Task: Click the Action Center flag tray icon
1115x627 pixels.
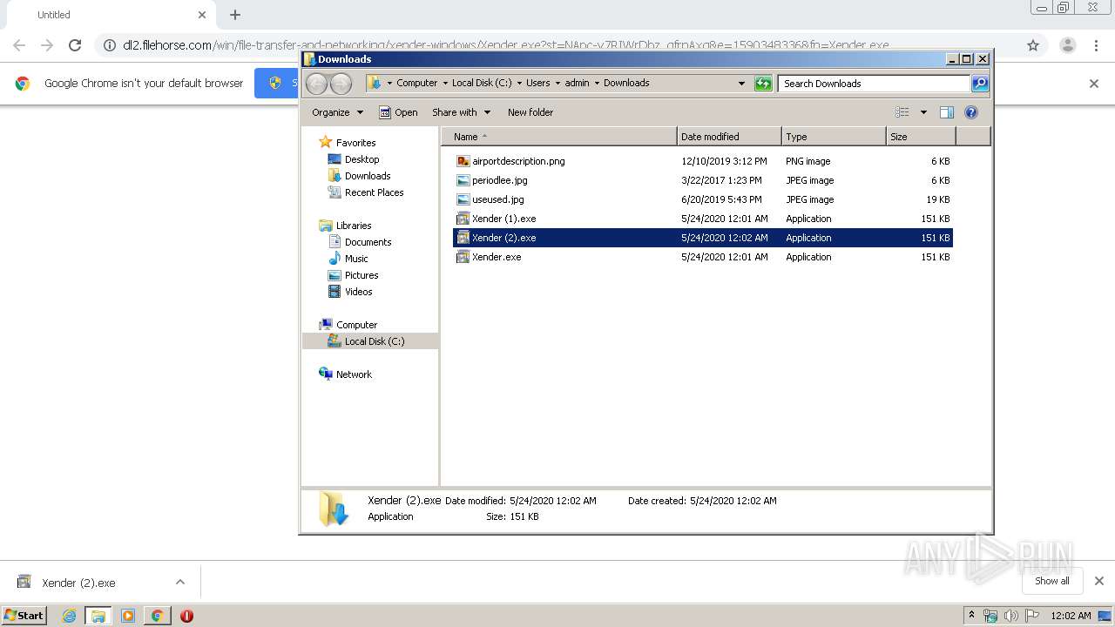Action: (x=1032, y=616)
